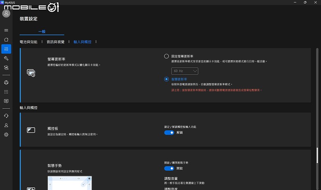321x190 pixels.
Task: Open the 60 Hz refresh rate dropdown
Action: [x=185, y=71]
